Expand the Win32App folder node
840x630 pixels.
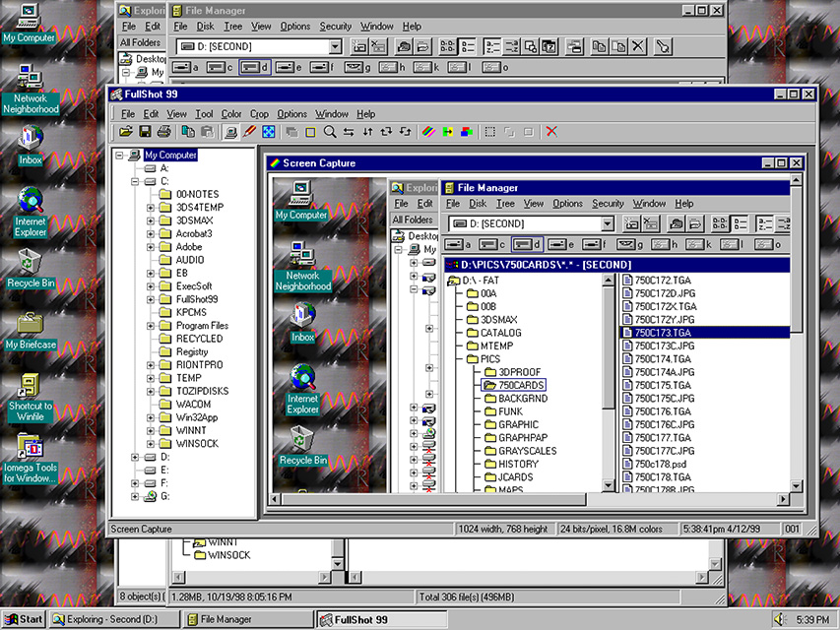pyautogui.click(x=151, y=417)
